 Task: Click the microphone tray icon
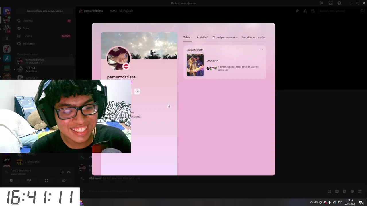pyautogui.click(x=330, y=202)
